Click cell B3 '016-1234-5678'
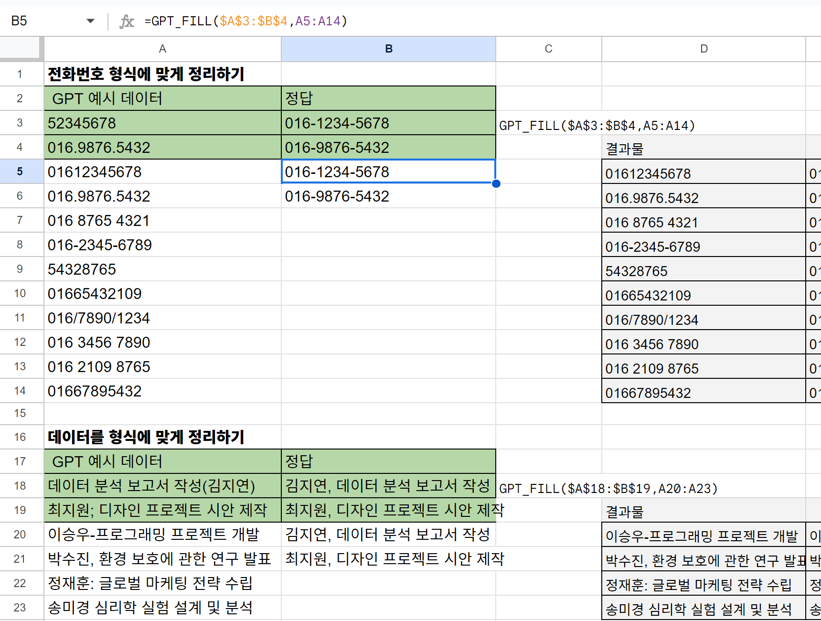The height and width of the screenshot is (621, 821). click(388, 123)
